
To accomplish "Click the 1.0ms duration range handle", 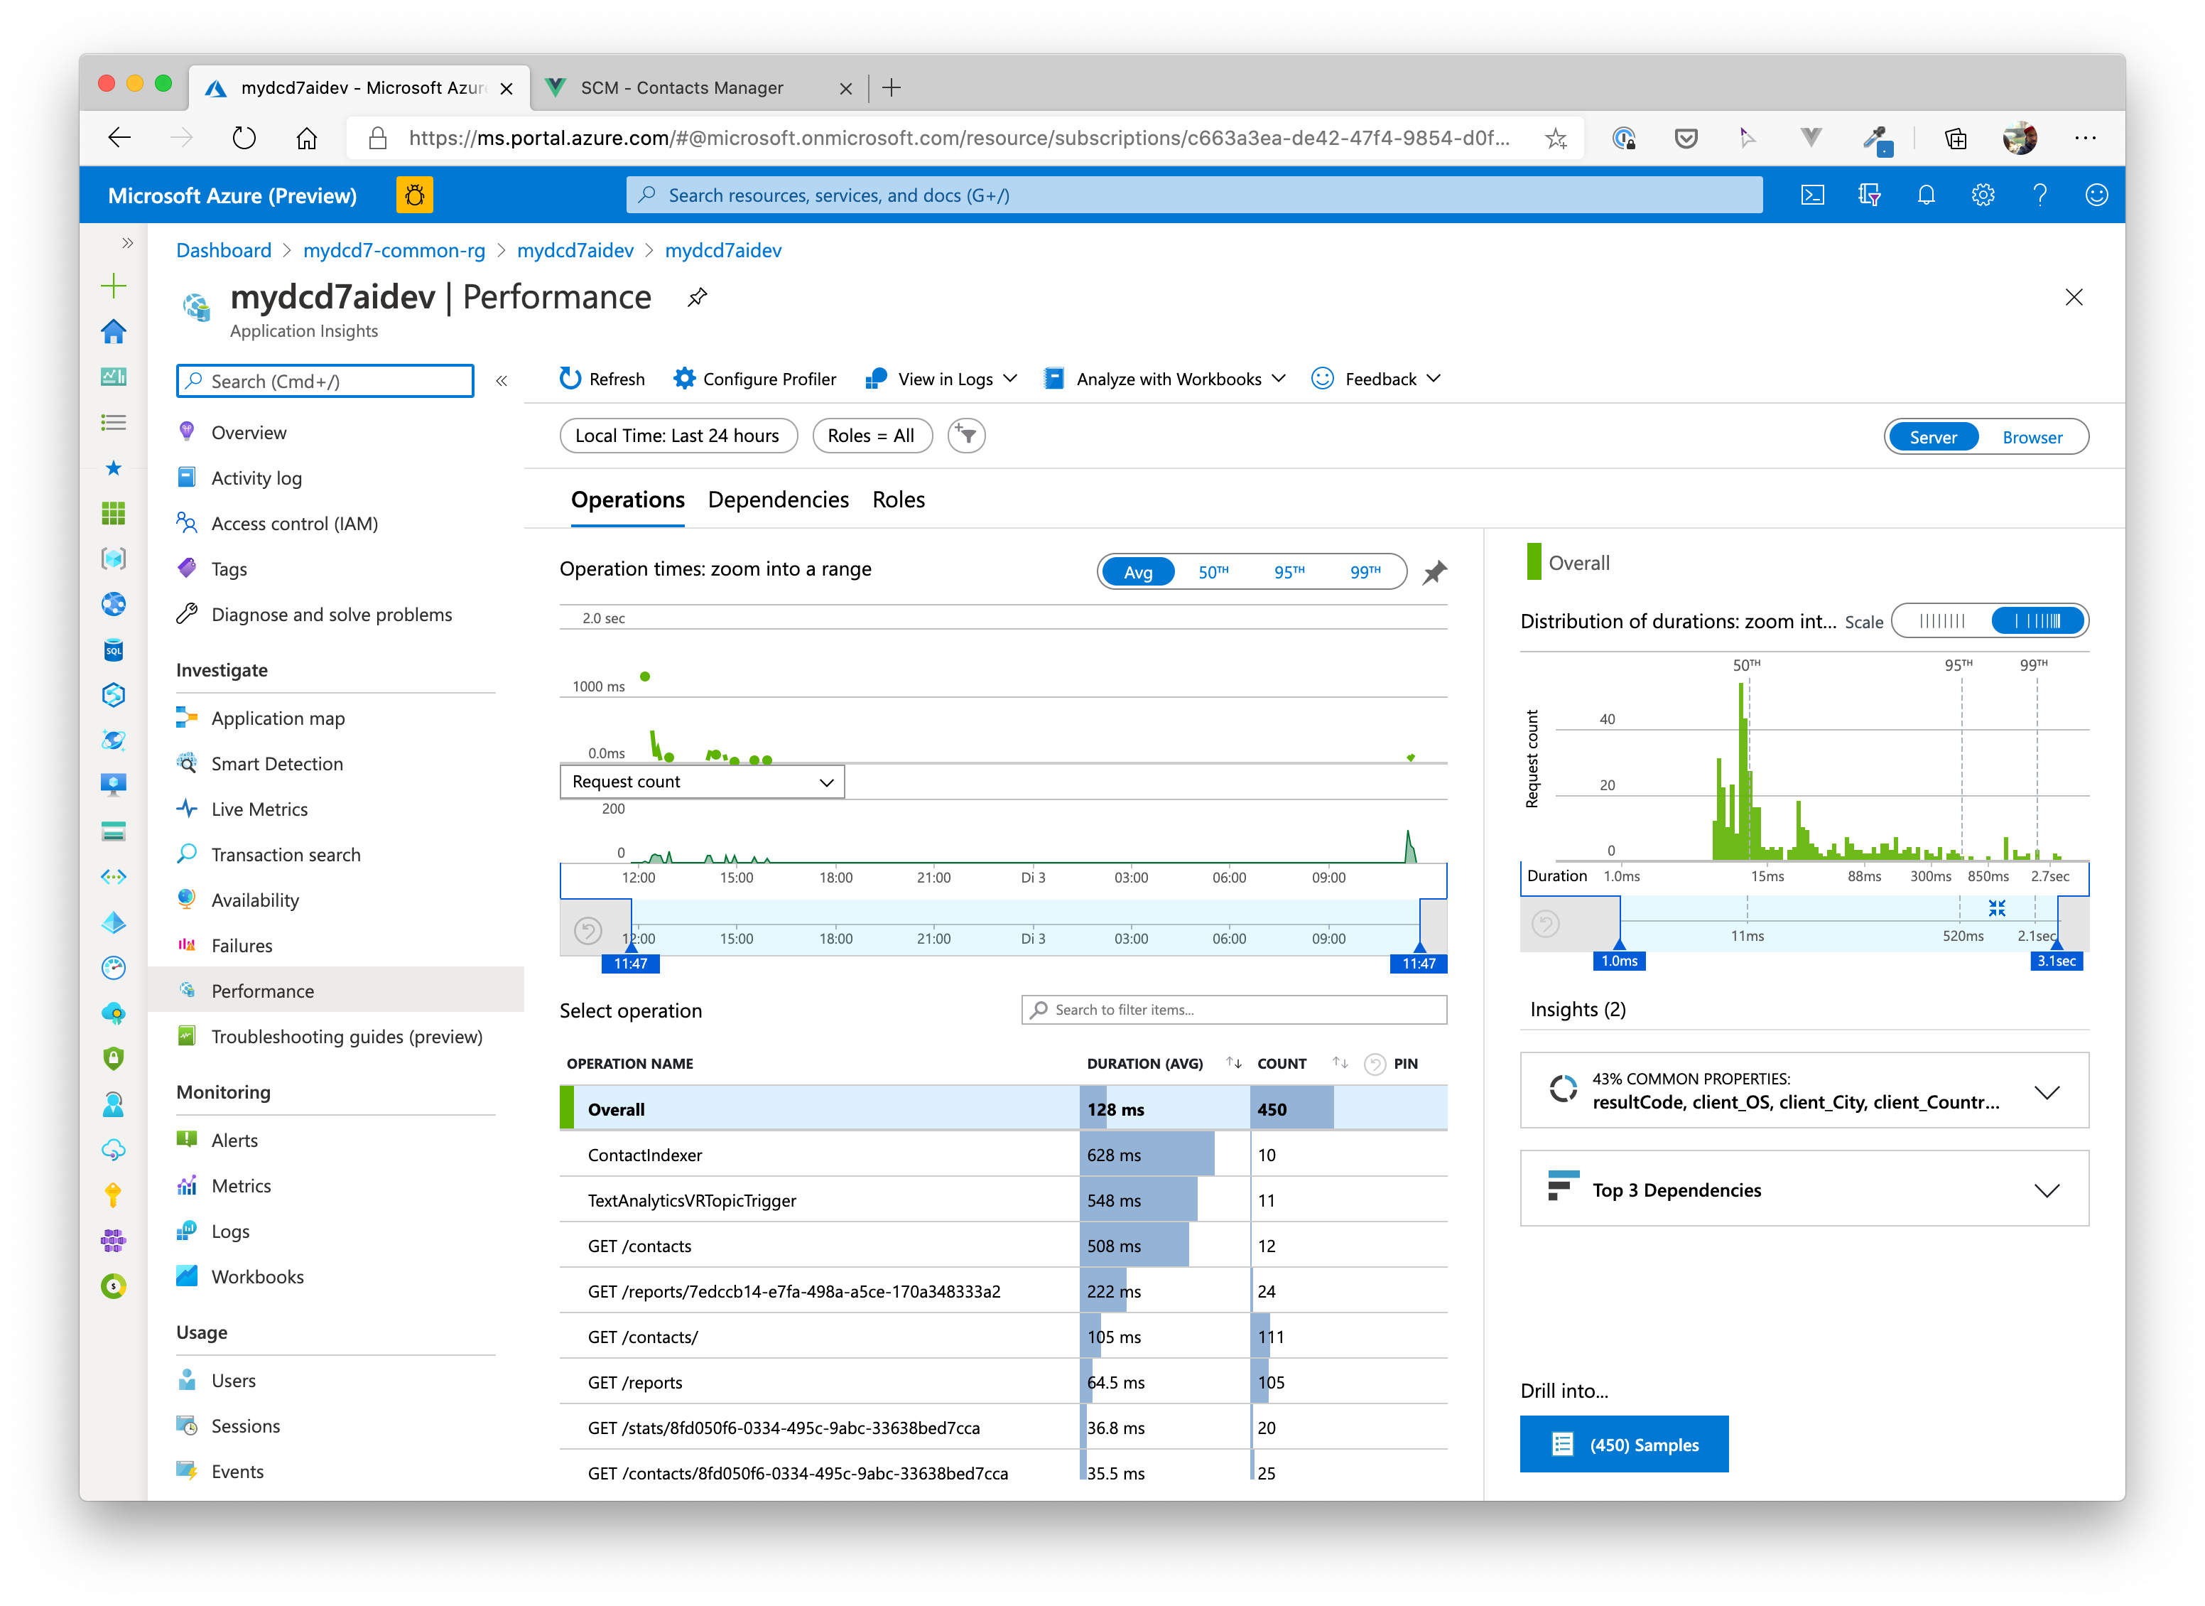I will coord(1619,960).
